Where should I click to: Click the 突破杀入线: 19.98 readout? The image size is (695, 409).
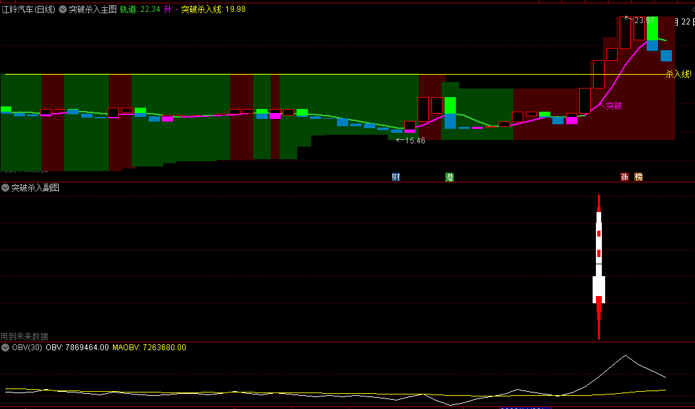click(213, 9)
